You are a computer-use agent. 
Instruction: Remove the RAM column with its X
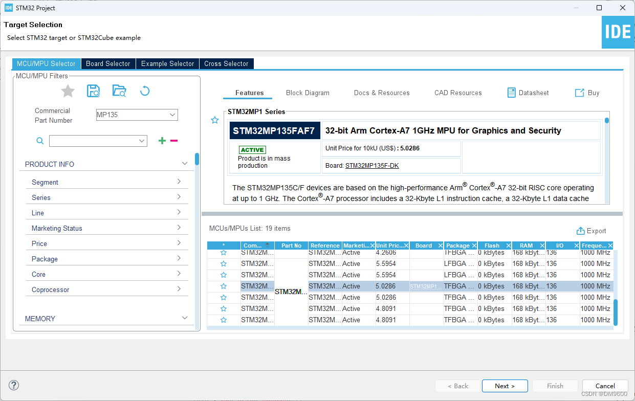tap(542, 246)
